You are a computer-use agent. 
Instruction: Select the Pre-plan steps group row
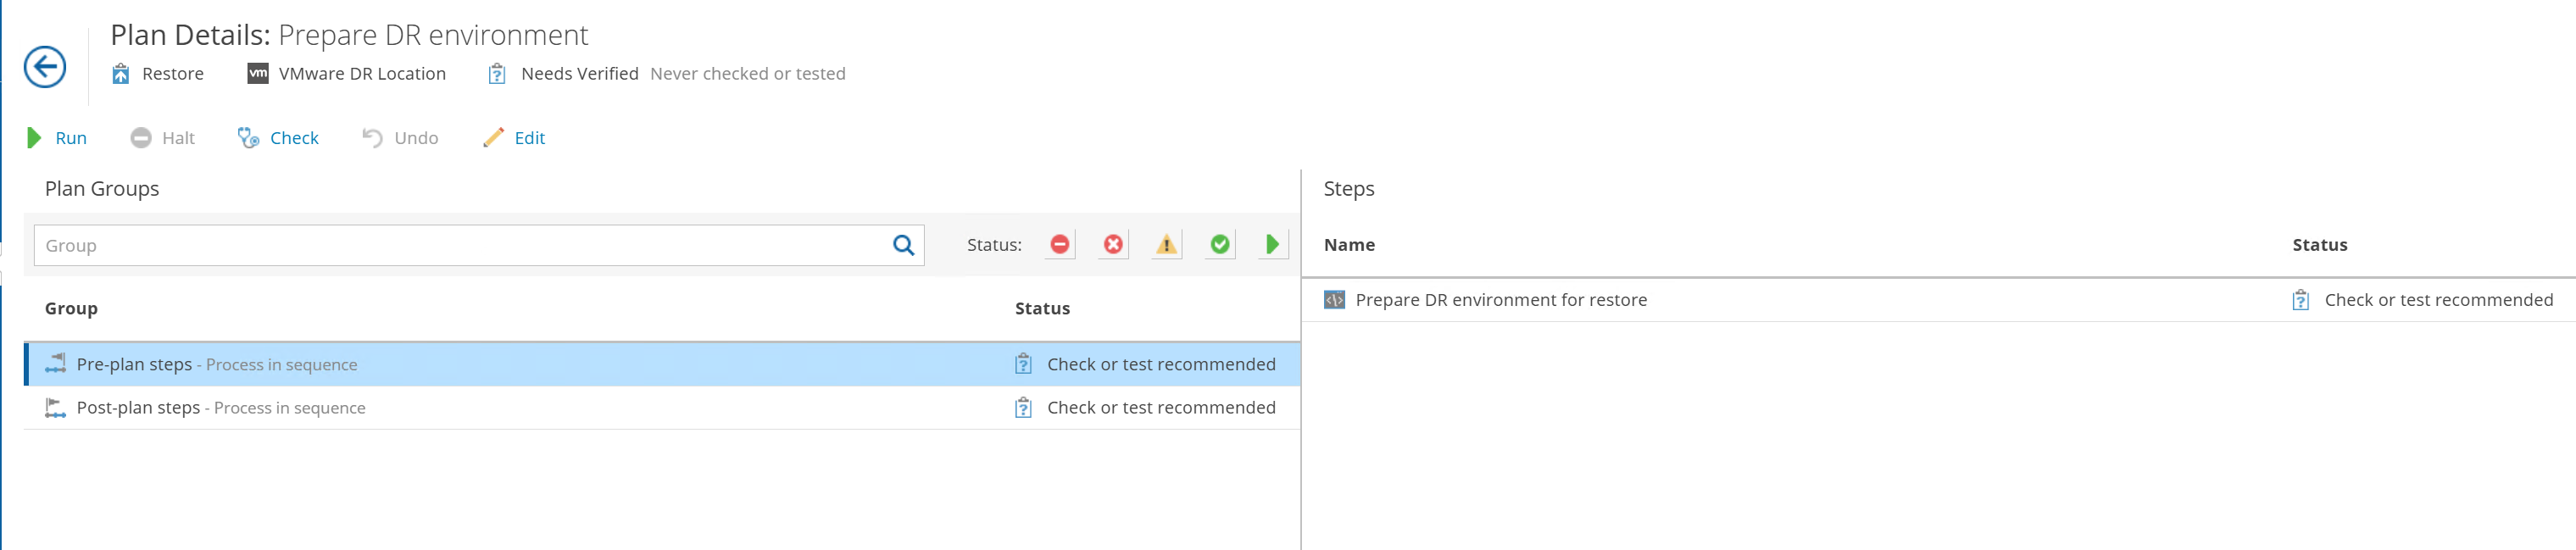[500, 365]
